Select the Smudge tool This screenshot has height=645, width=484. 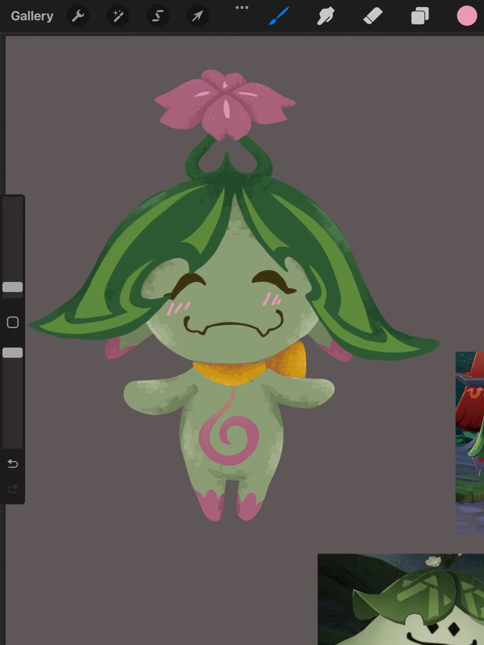pyautogui.click(x=326, y=16)
